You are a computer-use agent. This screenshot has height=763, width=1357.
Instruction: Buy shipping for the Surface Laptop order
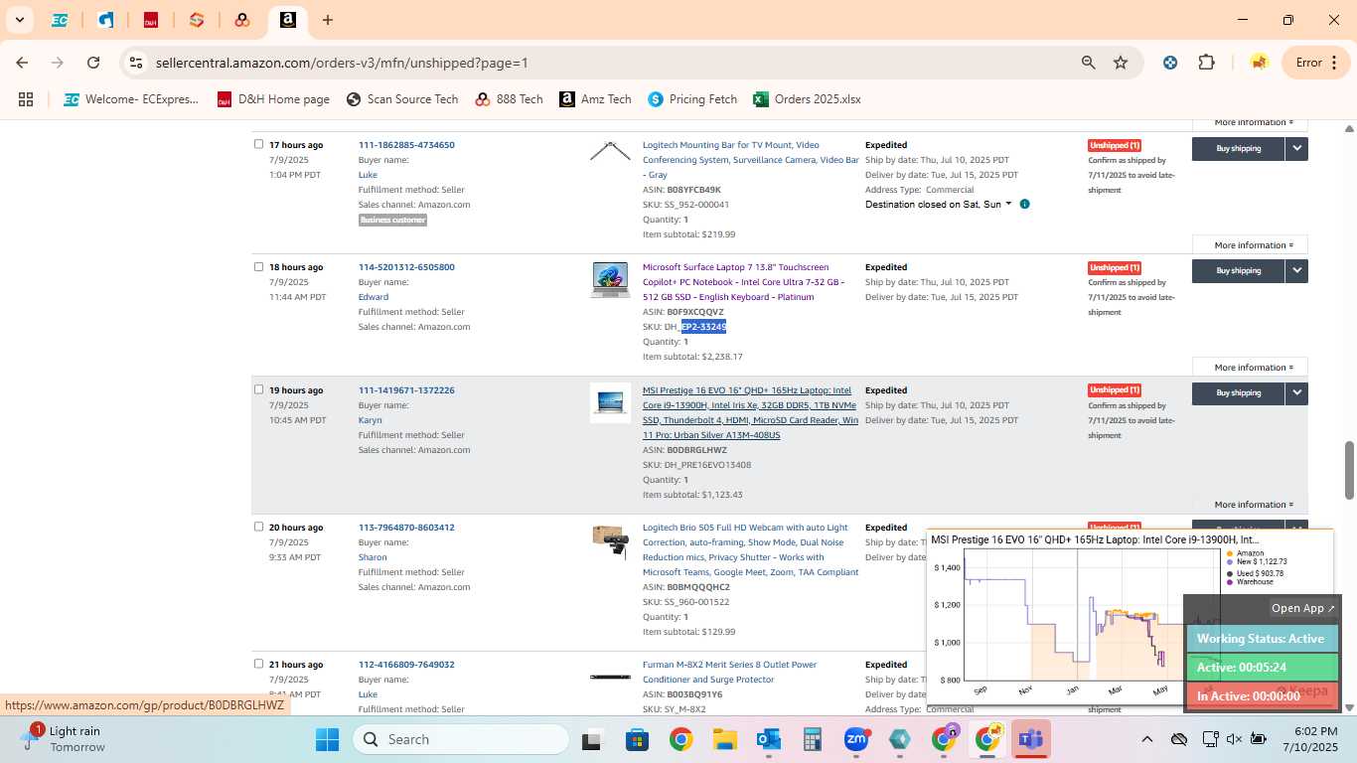pos(1238,270)
